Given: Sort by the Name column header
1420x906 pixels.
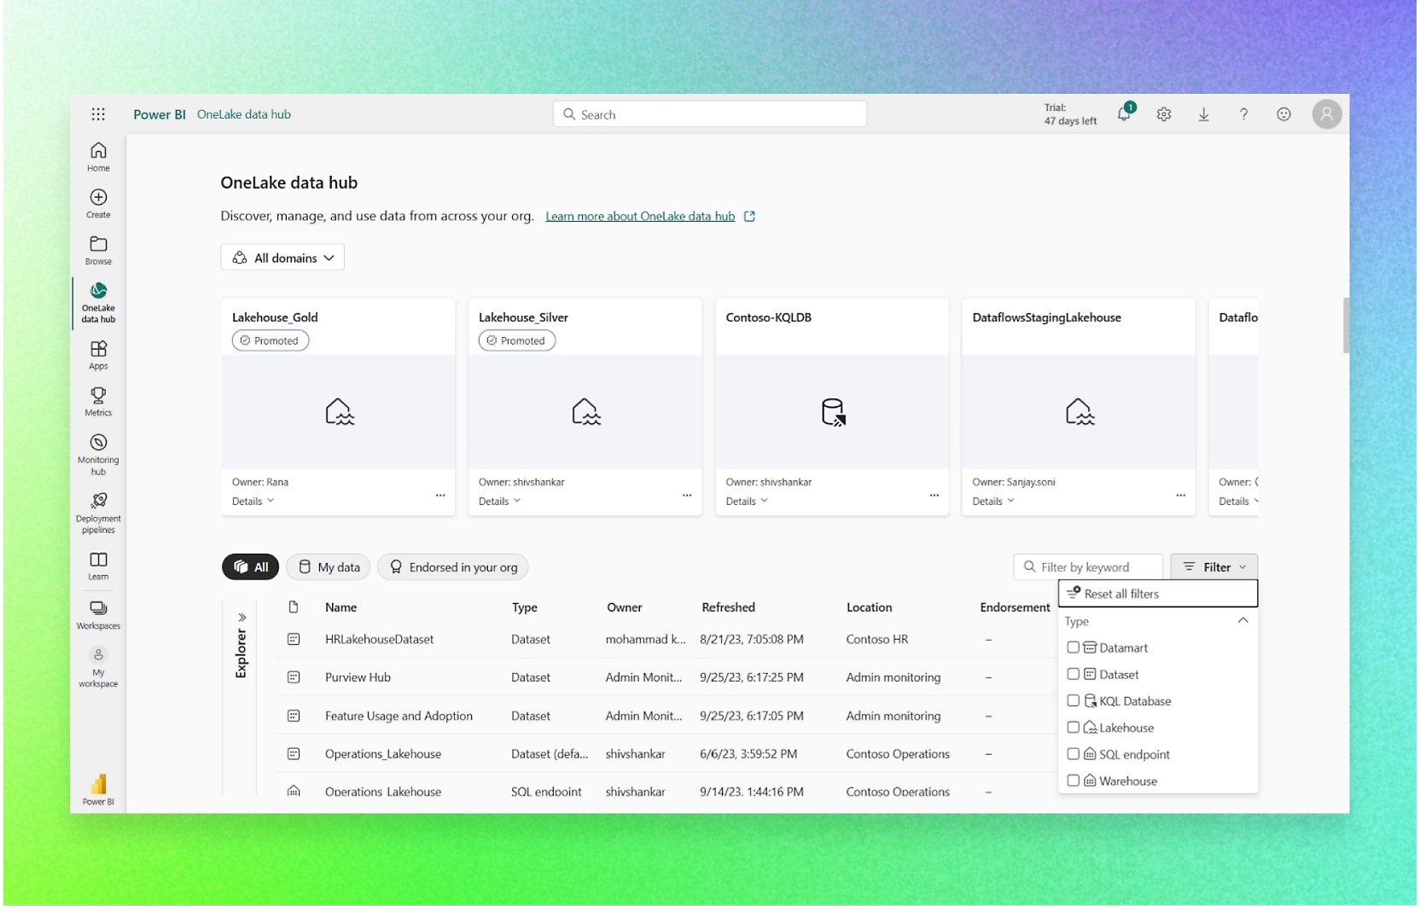Looking at the screenshot, I should click(x=340, y=607).
